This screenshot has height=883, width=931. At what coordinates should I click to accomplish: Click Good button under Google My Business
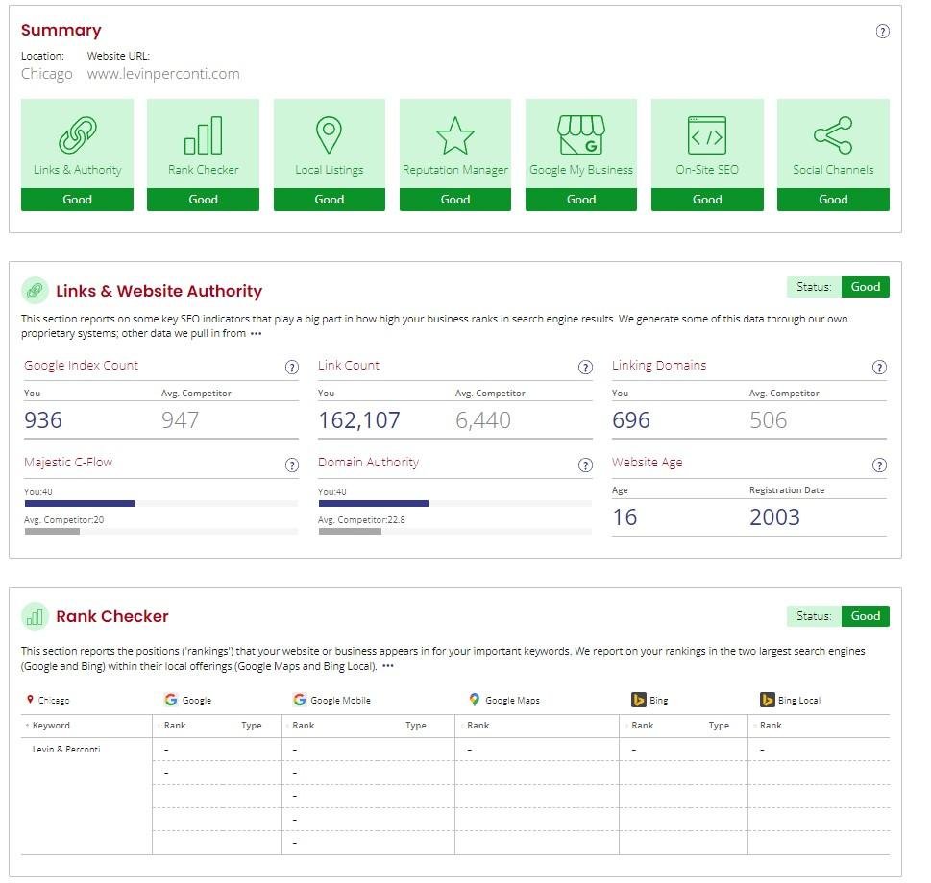coord(580,200)
